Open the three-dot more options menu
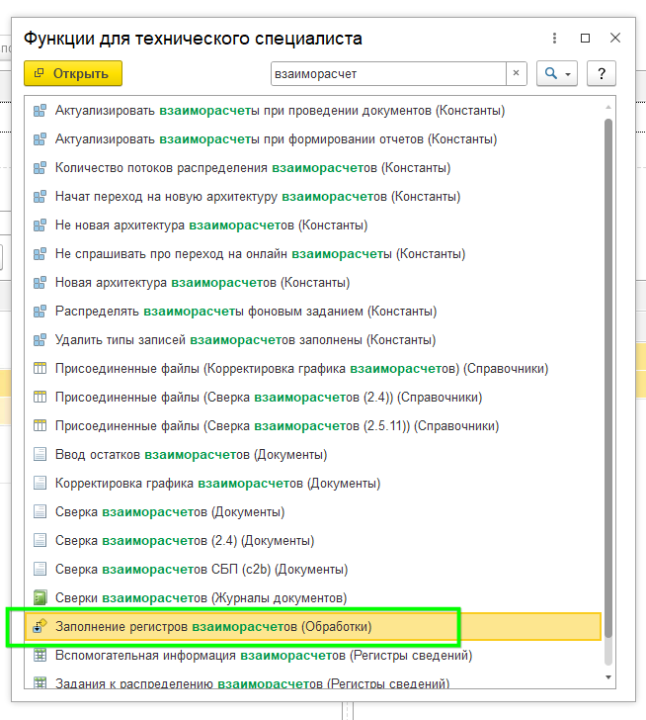Image resolution: width=646 pixels, height=720 pixels. click(554, 39)
